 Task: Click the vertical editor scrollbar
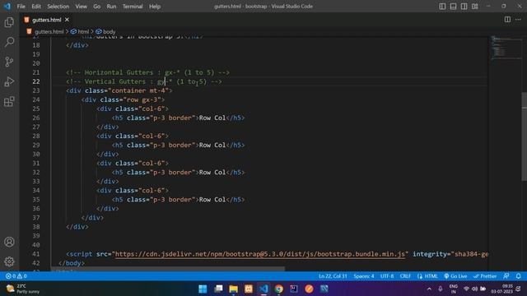click(524, 137)
